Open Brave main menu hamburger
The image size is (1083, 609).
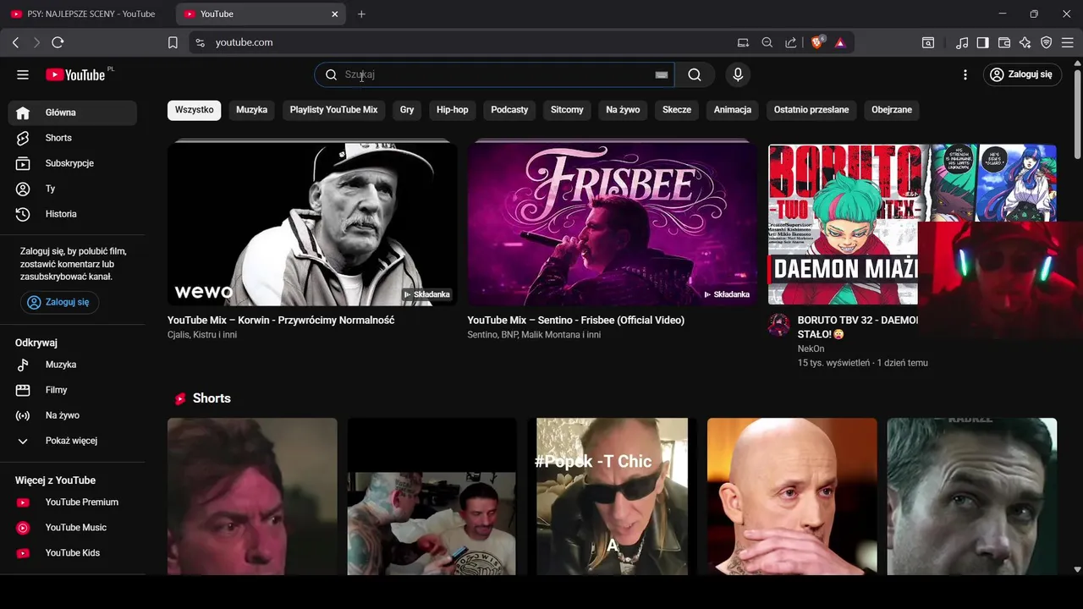1068,42
